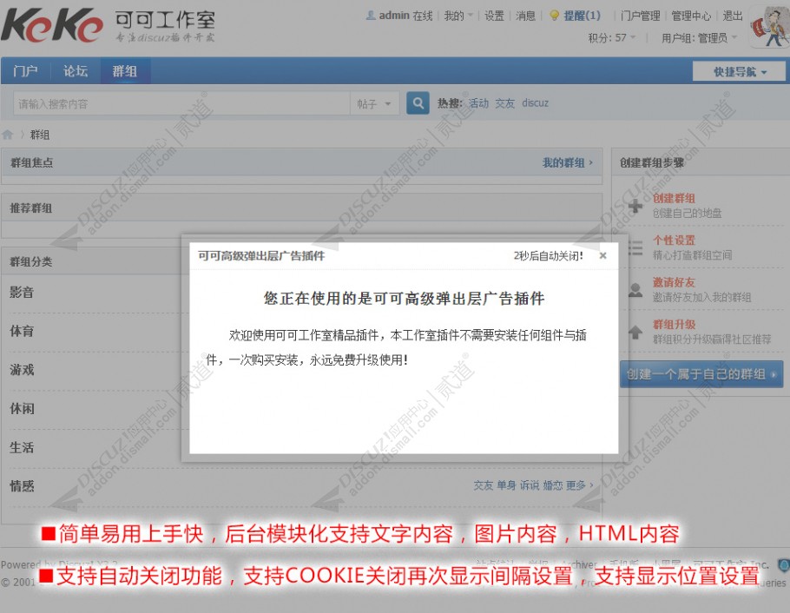Click the lightbulb reminder icon
Image resolution: width=790 pixels, height=613 pixels.
(554, 16)
